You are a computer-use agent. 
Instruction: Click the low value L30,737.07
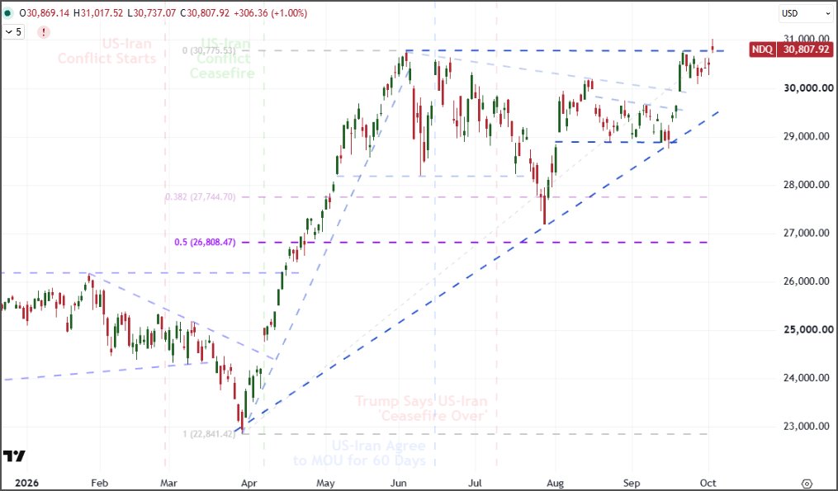152,13
